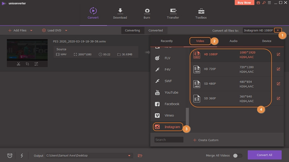Click Load DVD

(52, 30)
